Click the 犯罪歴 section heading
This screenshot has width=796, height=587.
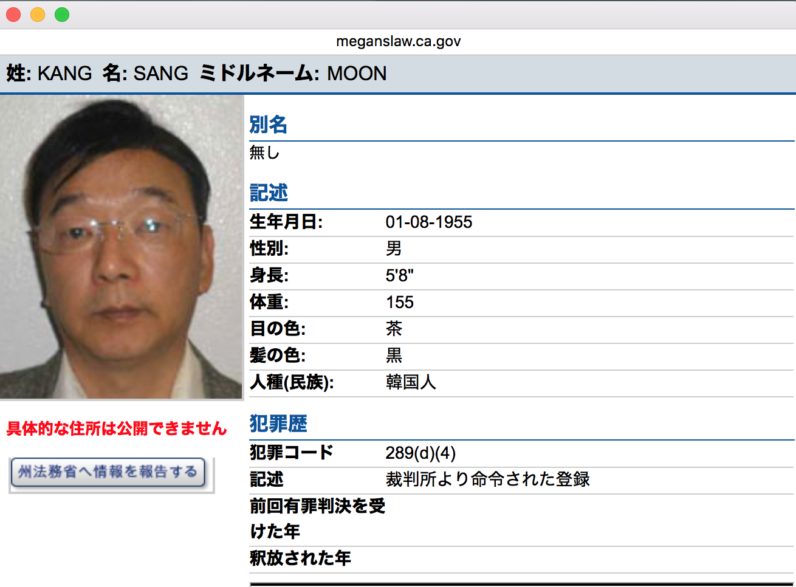[x=278, y=424]
